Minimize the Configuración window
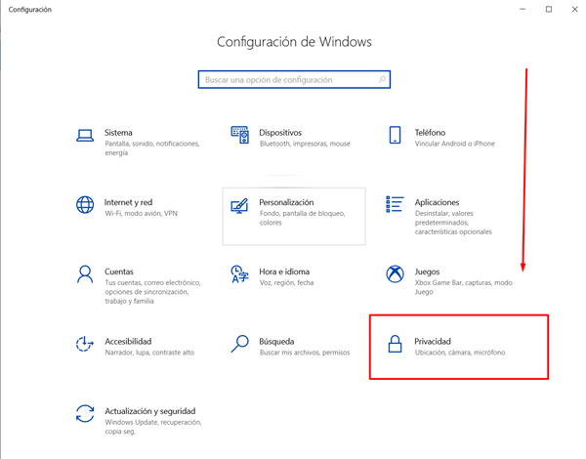The height and width of the screenshot is (459, 586). [x=523, y=10]
